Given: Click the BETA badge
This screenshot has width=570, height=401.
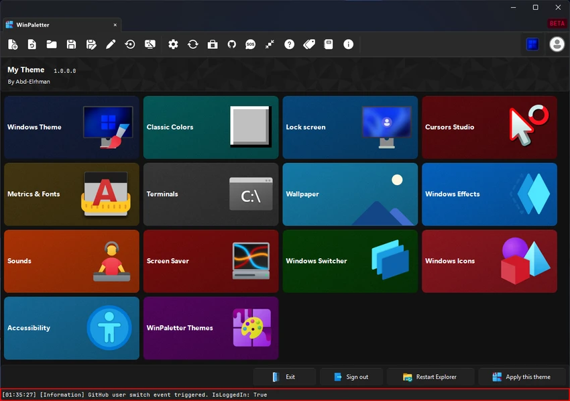Looking at the screenshot, I should (x=557, y=23).
